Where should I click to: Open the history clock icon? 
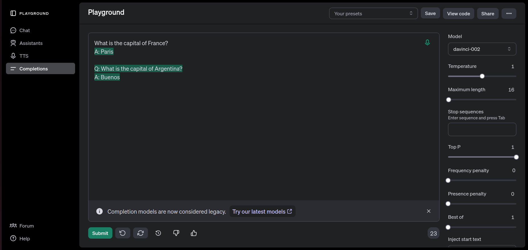[x=158, y=233]
